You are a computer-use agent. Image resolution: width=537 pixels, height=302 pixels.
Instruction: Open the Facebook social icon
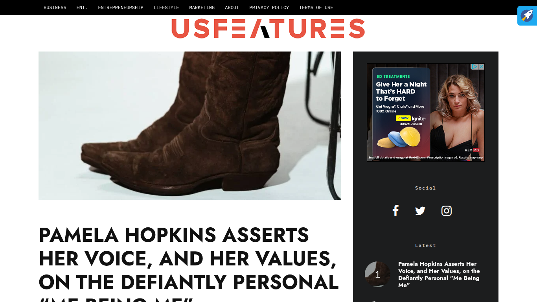click(395, 211)
